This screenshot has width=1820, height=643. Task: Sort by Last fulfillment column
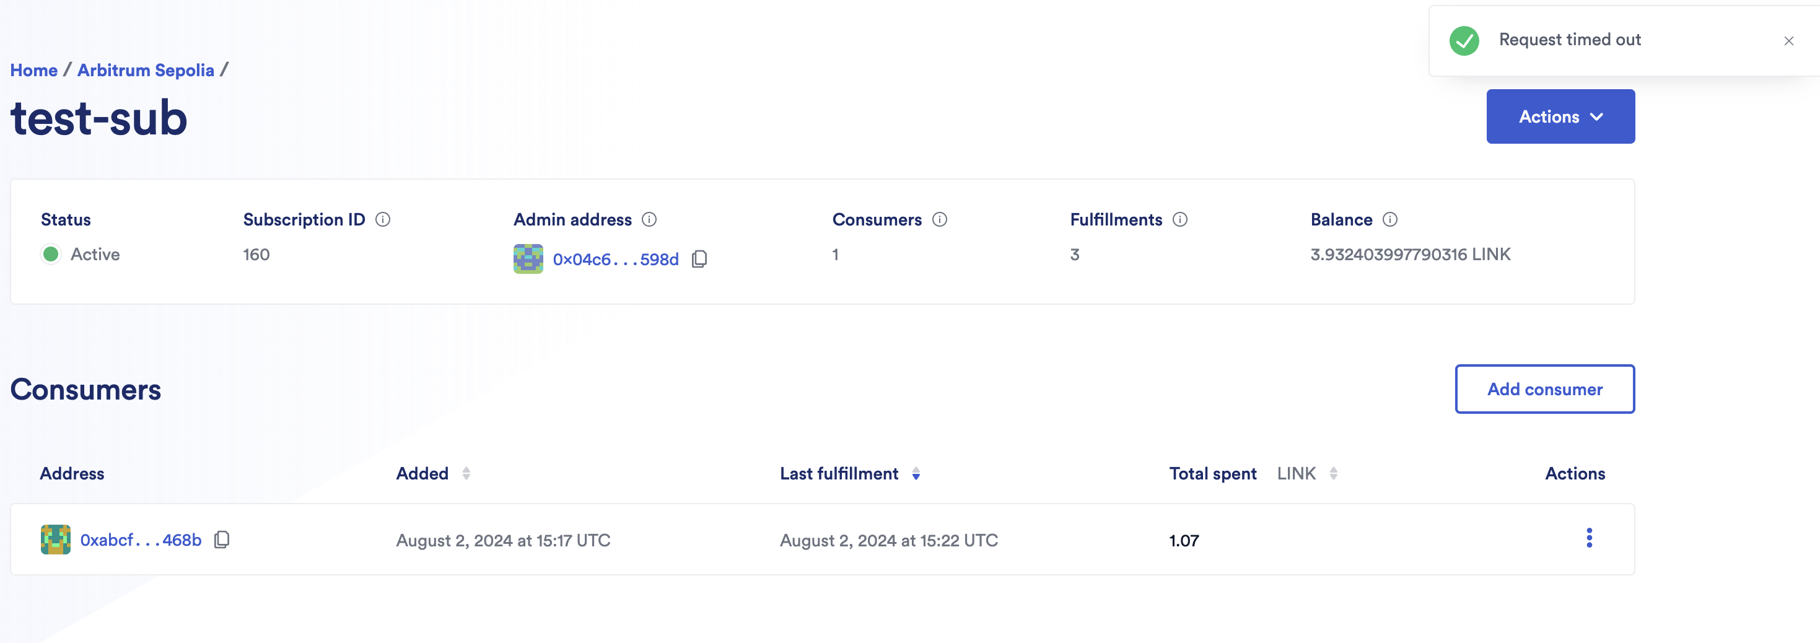[916, 473]
